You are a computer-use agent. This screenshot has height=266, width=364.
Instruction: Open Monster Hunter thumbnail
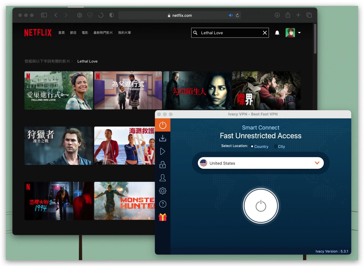(x=124, y=201)
